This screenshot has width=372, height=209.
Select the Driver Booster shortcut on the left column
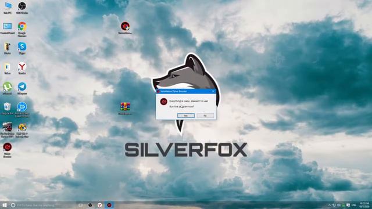pos(8,150)
